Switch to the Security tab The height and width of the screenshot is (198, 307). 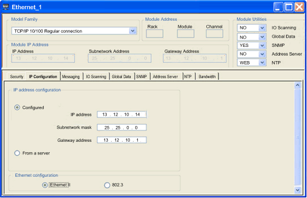coord(16,76)
